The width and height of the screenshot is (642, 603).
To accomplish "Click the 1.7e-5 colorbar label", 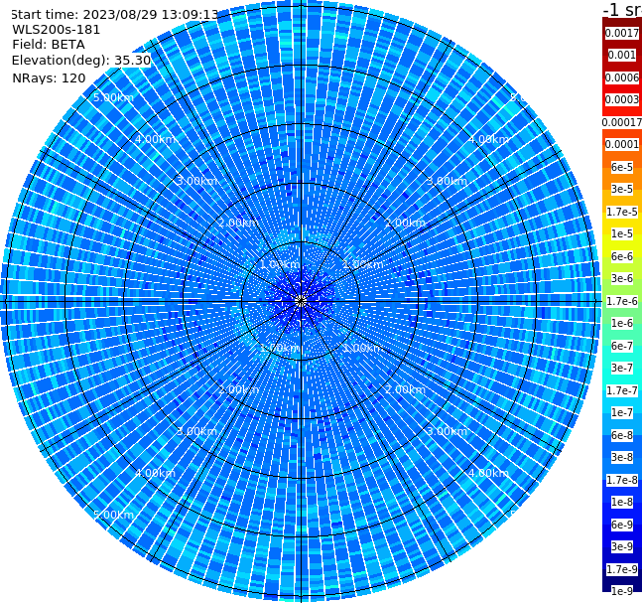I will 621,212.
